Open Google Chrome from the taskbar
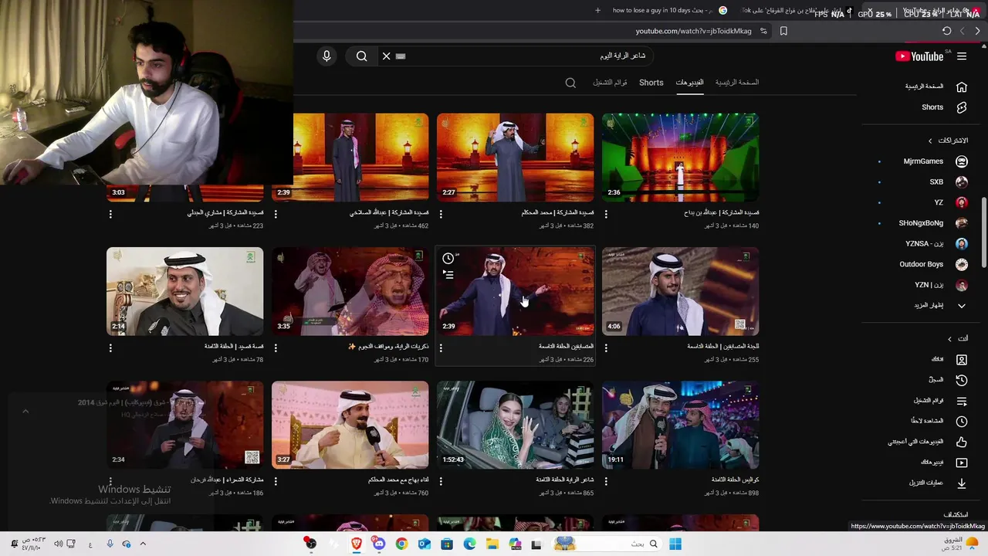Screen dimensions: 988x556 401,544
